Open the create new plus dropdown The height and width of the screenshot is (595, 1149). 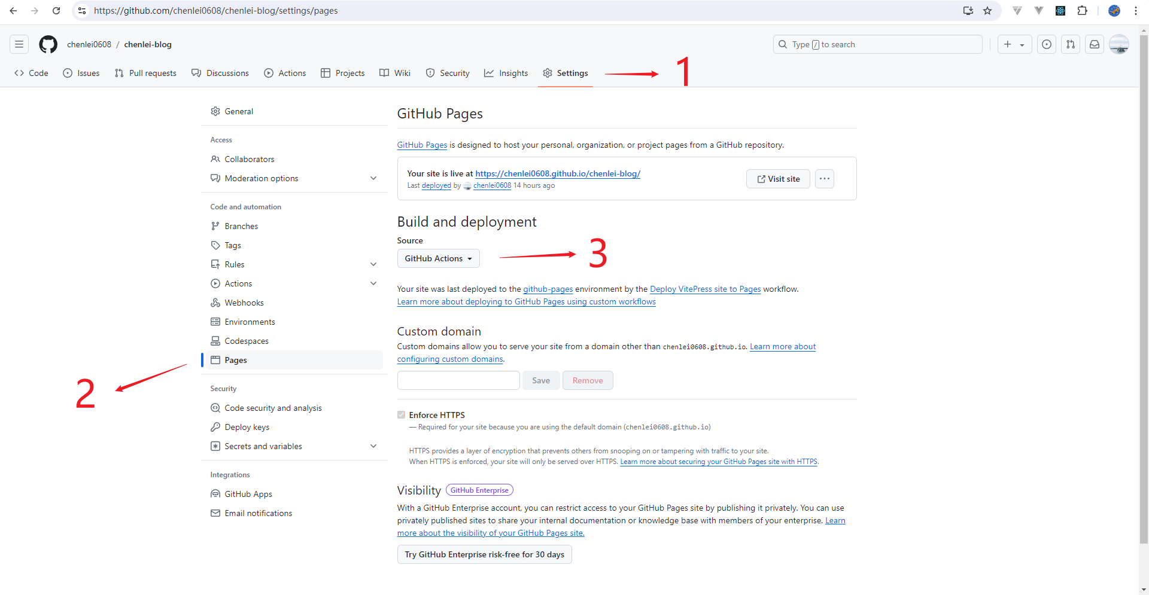tap(1014, 44)
